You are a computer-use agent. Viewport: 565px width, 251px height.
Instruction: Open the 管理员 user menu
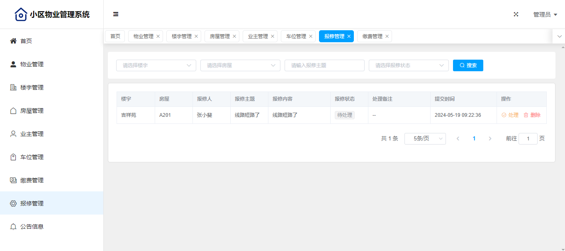545,14
